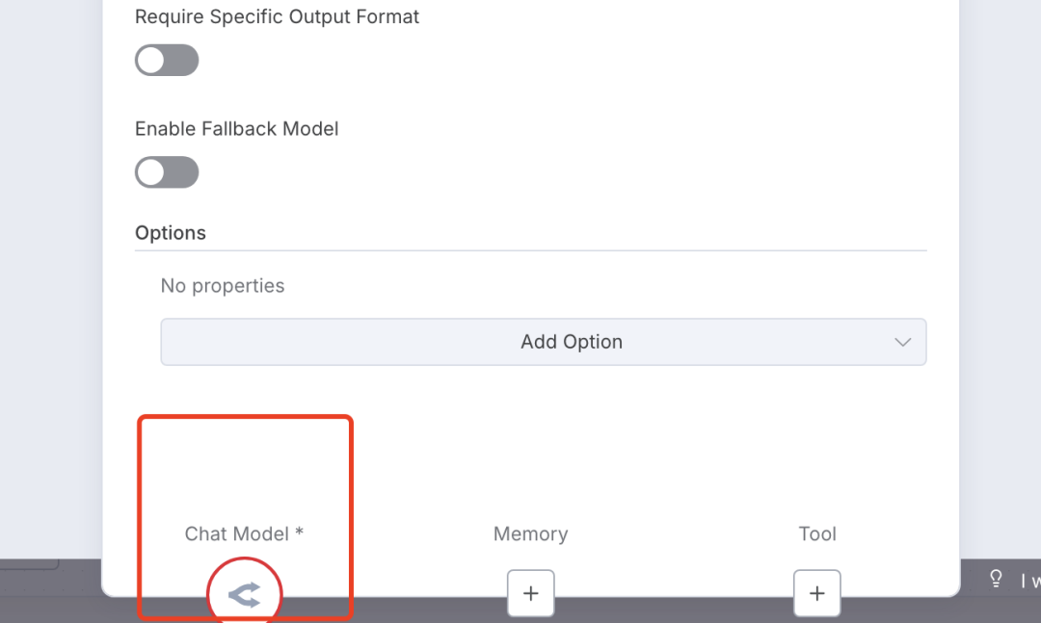
Task: Click the Options section heading
Action: (x=171, y=233)
